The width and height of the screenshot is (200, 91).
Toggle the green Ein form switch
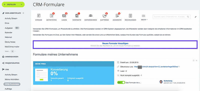click(x=121, y=83)
